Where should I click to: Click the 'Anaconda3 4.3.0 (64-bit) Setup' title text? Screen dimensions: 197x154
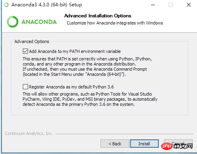point(46,5)
